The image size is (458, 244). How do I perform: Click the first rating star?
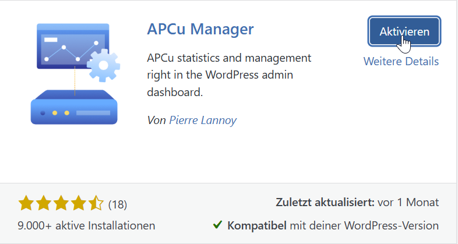(26, 203)
